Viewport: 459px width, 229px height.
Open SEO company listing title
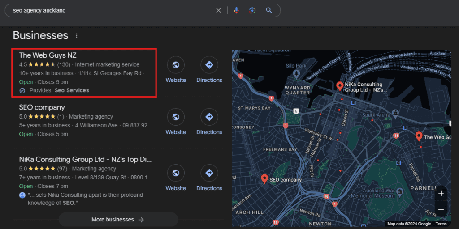click(x=42, y=107)
